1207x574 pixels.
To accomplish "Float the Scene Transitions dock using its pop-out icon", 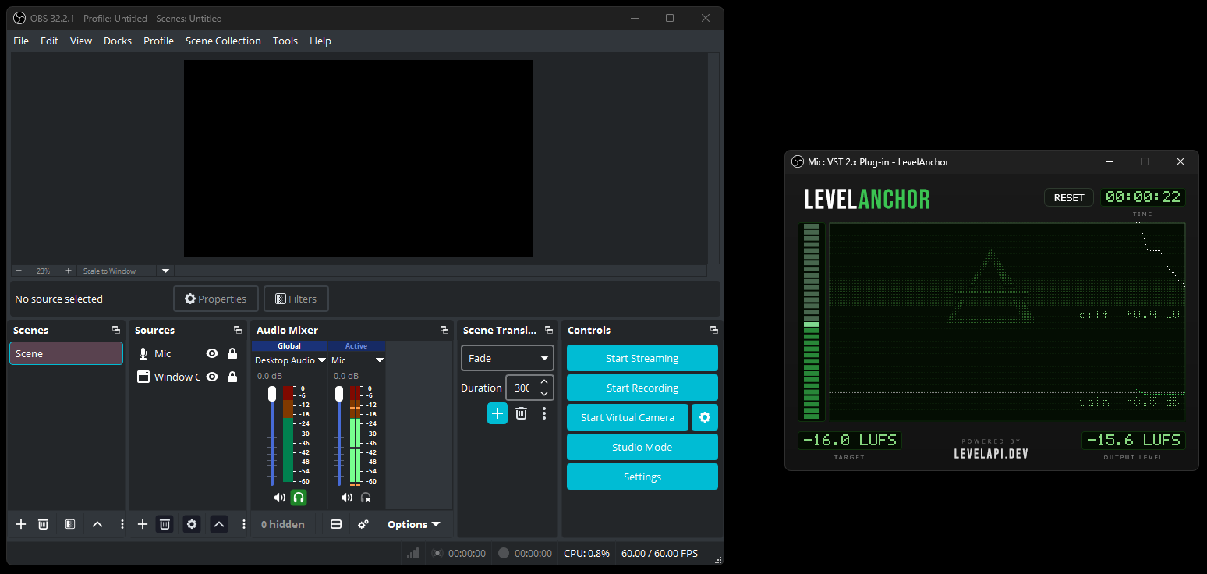I will pos(549,330).
